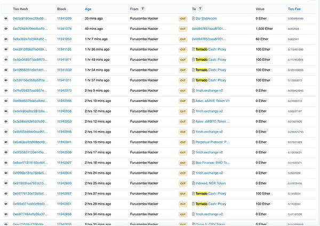Open transaction hash 0x5bf05bd4de0ca451
320x226 pixels.
click(x=30, y=132)
